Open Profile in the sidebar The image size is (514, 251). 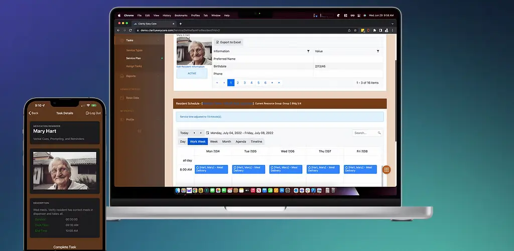click(130, 119)
